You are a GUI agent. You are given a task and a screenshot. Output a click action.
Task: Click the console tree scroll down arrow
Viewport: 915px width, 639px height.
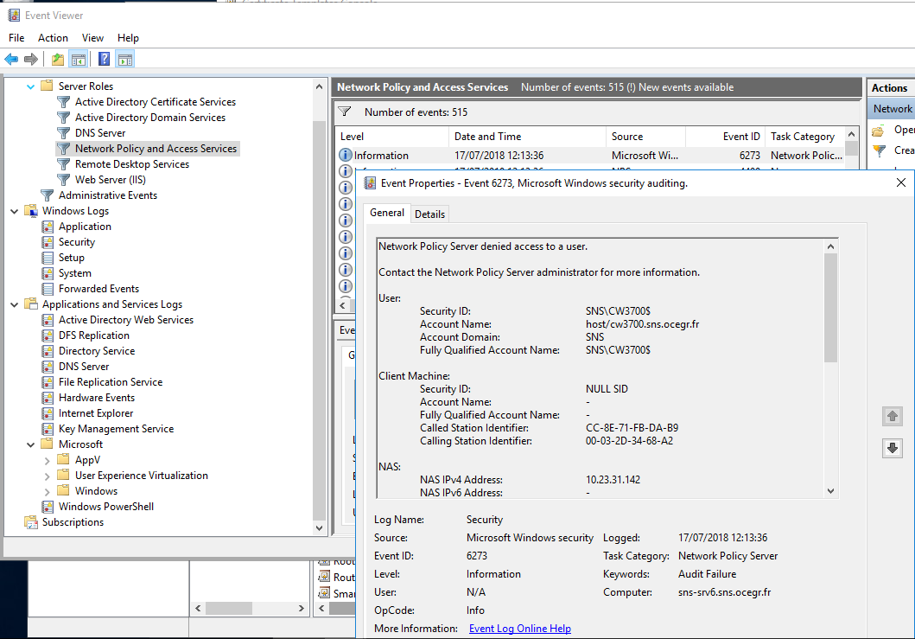coord(319,528)
